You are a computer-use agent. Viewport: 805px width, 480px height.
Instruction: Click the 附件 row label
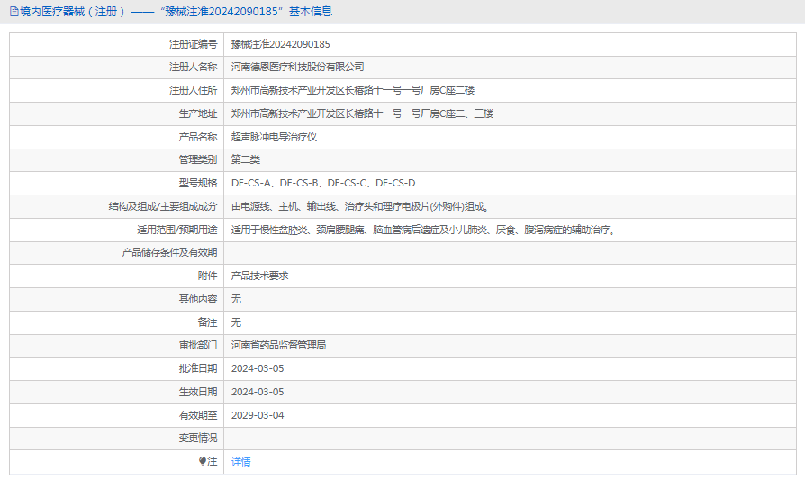coord(207,276)
